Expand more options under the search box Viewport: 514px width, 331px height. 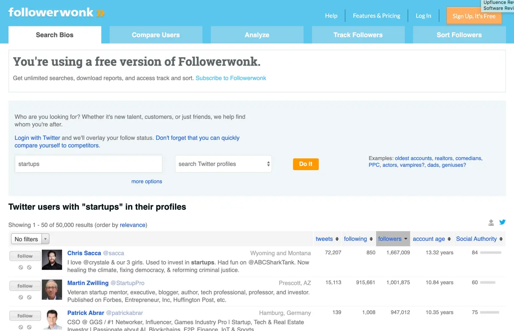[x=147, y=182]
